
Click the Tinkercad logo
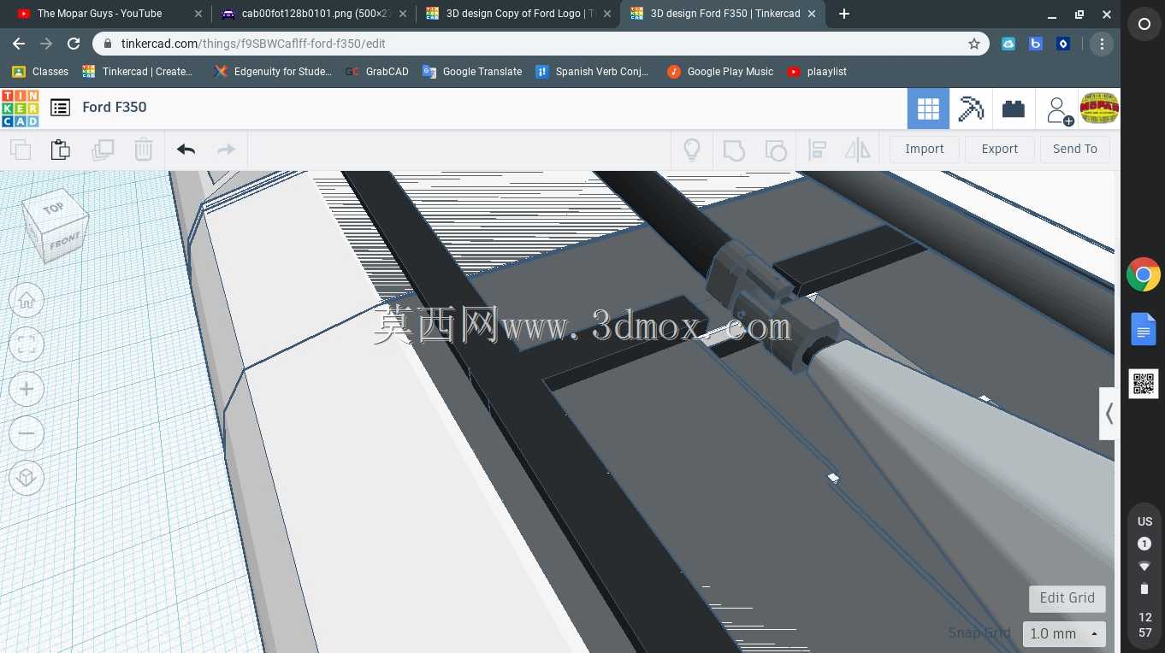[20, 109]
